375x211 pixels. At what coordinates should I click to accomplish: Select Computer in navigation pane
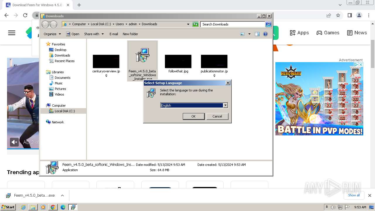click(x=59, y=105)
